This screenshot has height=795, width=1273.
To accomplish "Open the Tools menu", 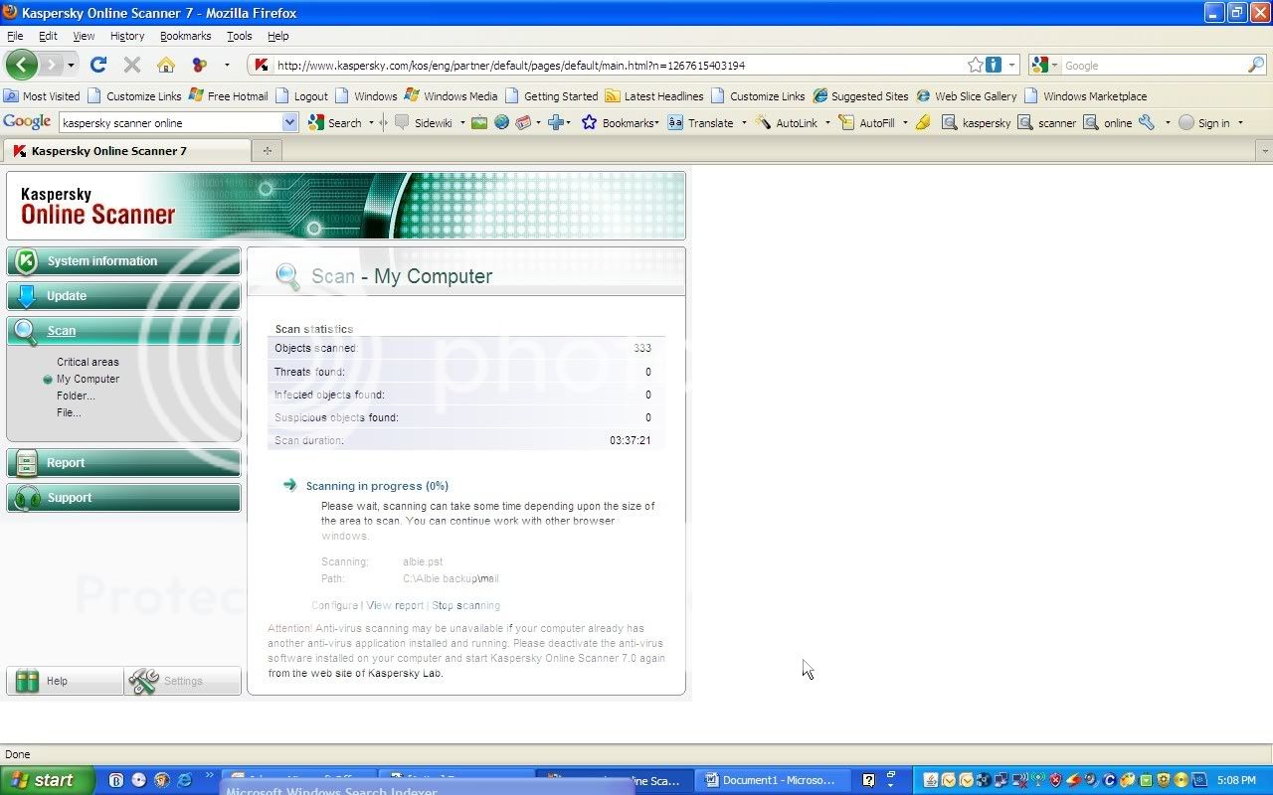I will coord(239,36).
